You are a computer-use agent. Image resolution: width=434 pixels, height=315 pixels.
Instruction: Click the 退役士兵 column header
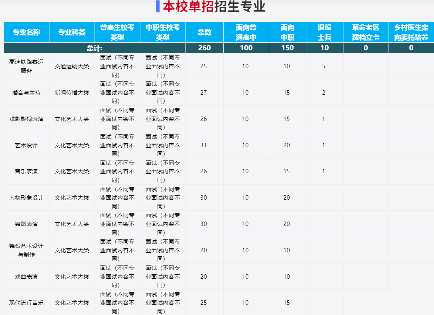[325, 32]
